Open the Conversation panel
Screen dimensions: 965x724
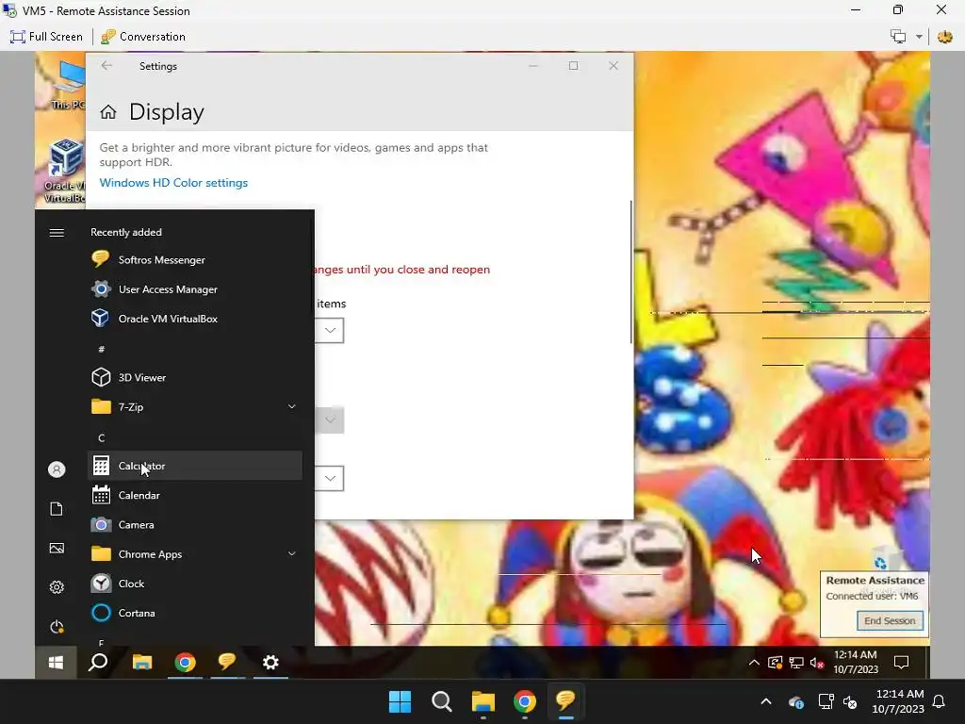143,37
